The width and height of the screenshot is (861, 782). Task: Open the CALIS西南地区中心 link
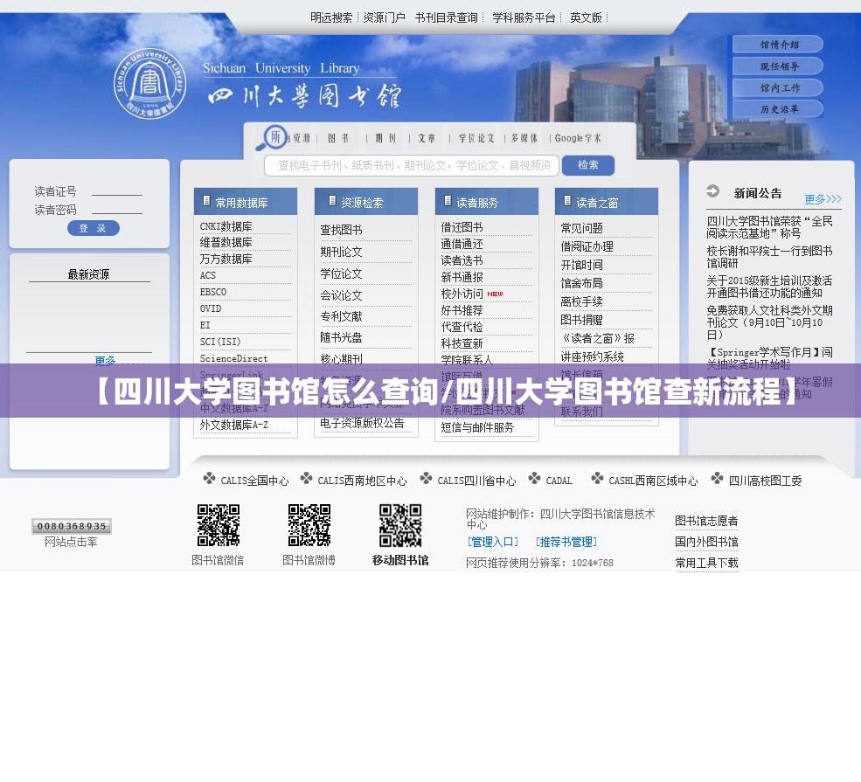pyautogui.click(x=362, y=481)
